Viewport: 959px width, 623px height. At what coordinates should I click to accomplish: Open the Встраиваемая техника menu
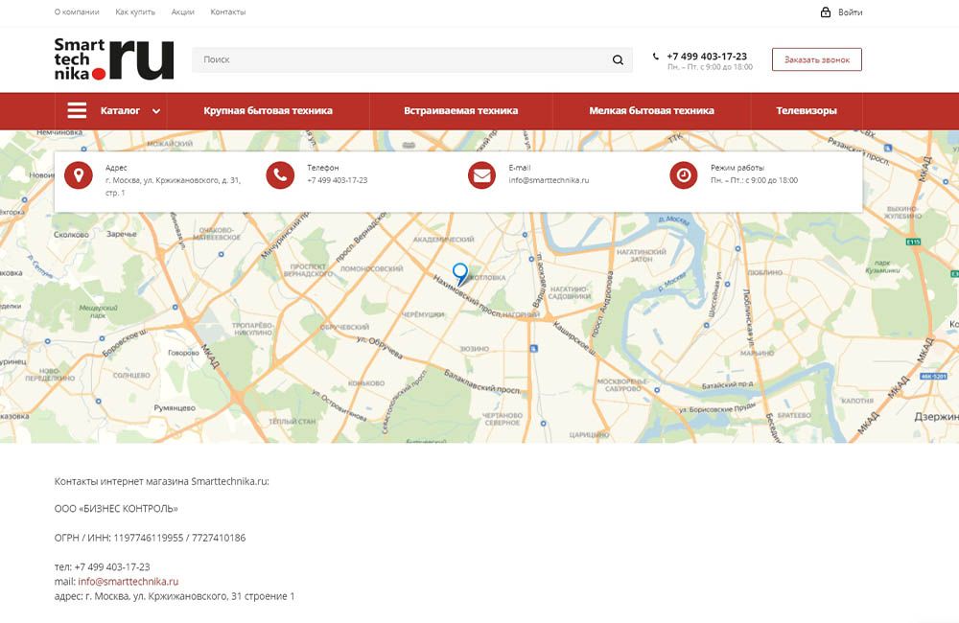460,111
